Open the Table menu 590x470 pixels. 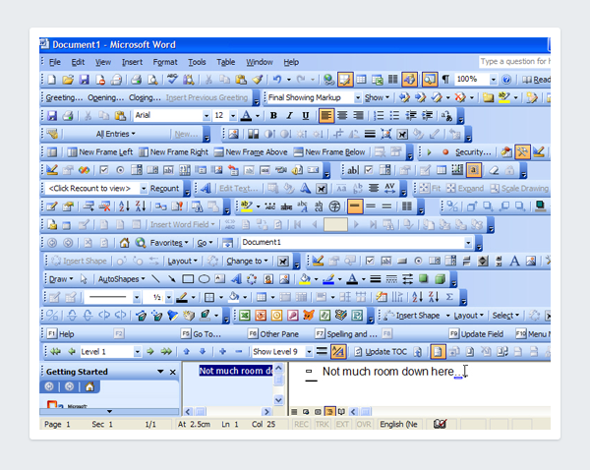point(226,62)
